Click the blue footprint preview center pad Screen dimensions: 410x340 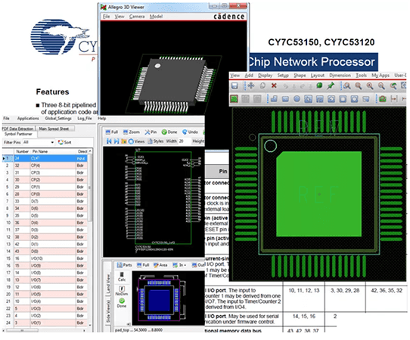160,300
